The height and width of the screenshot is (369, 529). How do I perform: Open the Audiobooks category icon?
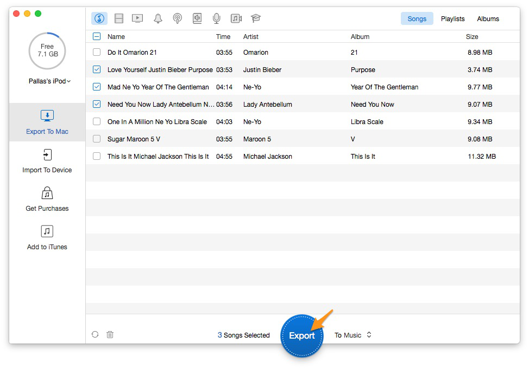tap(197, 18)
